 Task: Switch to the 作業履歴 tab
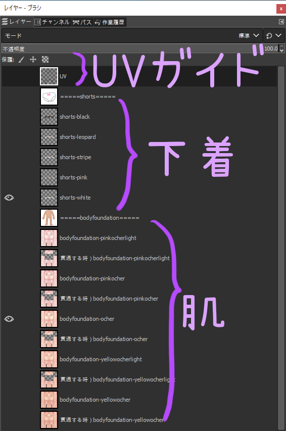pyautogui.click(x=110, y=22)
